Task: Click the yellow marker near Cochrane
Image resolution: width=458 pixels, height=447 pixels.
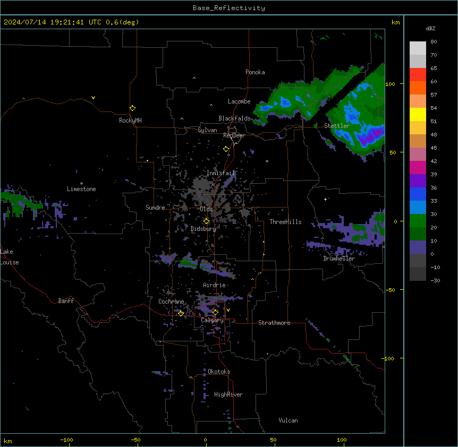Action: 181,314
